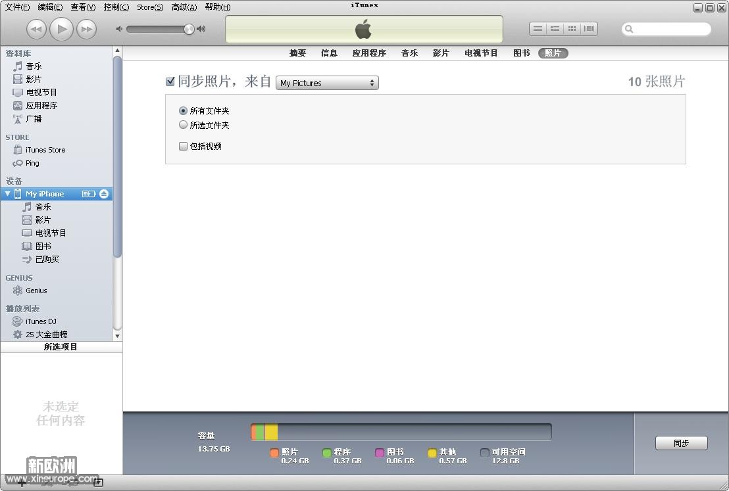This screenshot has width=729, height=491.
Task: Adjust the volume slider knob
Action: point(189,30)
